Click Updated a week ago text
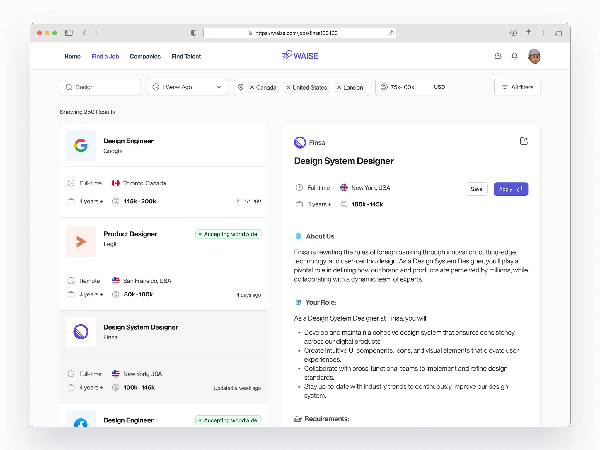 [x=237, y=388]
